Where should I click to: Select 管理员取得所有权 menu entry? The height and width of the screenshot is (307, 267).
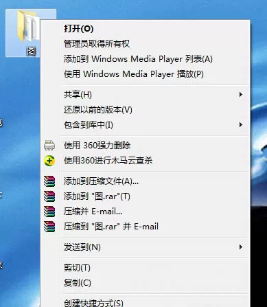click(x=97, y=44)
